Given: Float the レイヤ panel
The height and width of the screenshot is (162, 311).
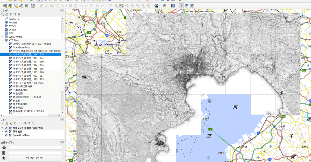Looking at the screenshot, I should (x=60, y=120).
